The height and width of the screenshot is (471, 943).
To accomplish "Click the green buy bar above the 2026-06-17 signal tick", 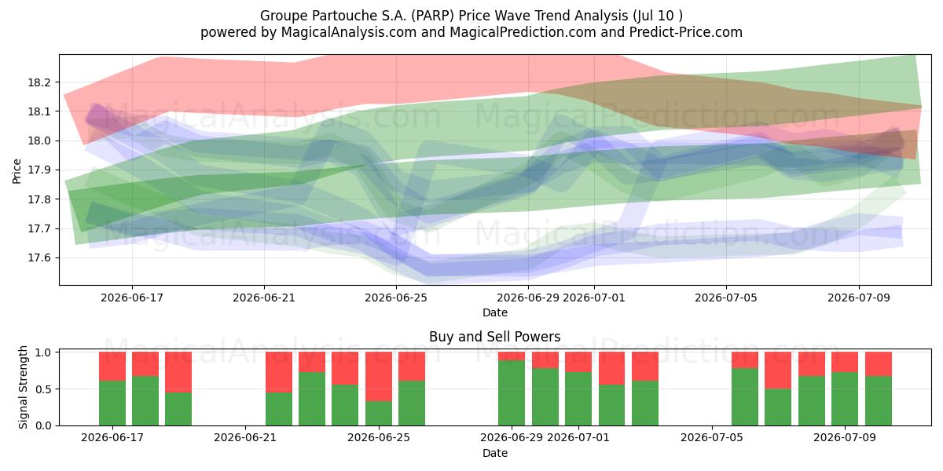I will coord(112,403).
